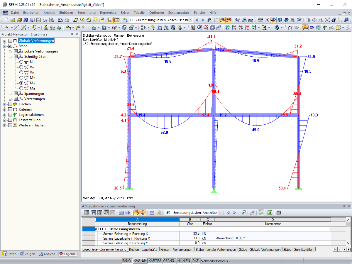The height and width of the screenshot is (264, 352).
Task: Enable Flächen results checkbox
Action: (10, 104)
